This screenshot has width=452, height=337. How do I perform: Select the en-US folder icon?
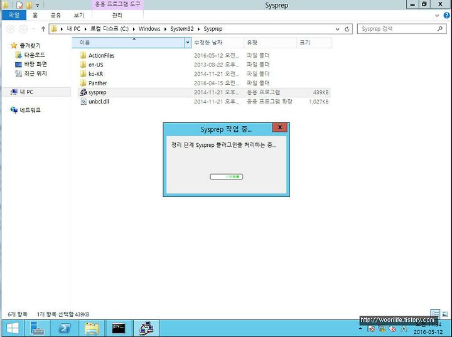point(83,65)
